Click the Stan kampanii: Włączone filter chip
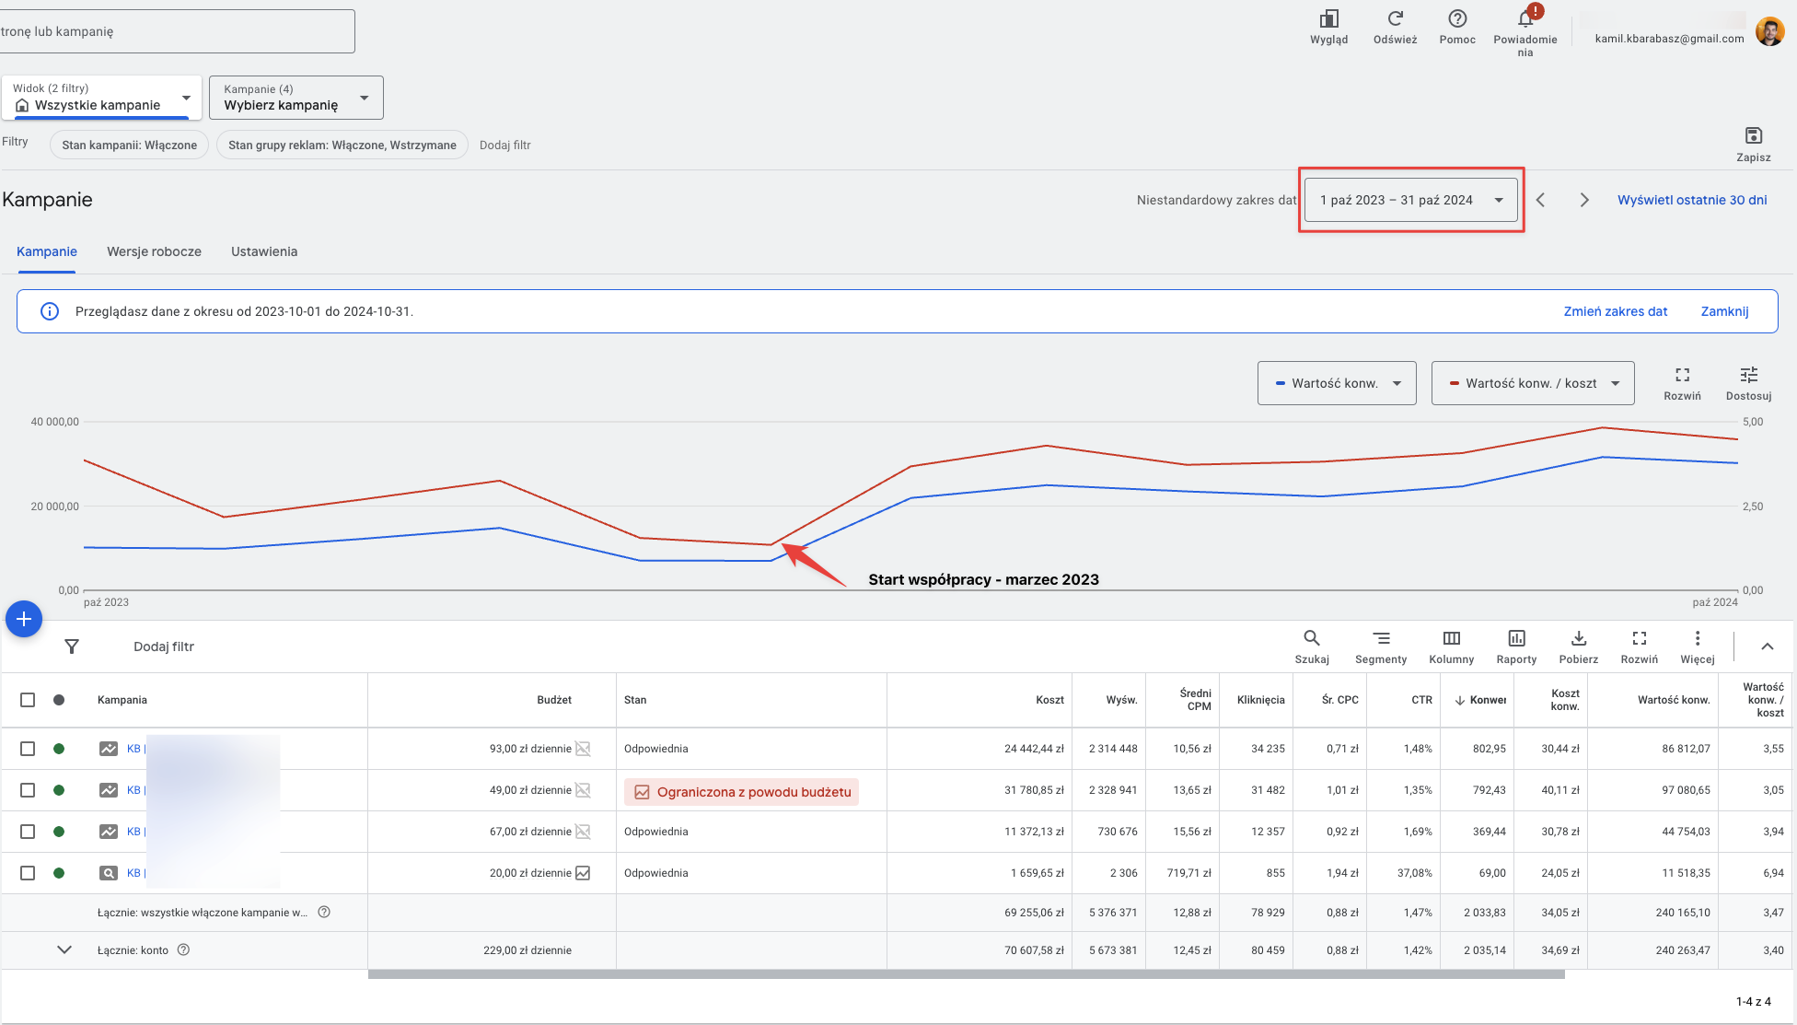 [x=130, y=146]
